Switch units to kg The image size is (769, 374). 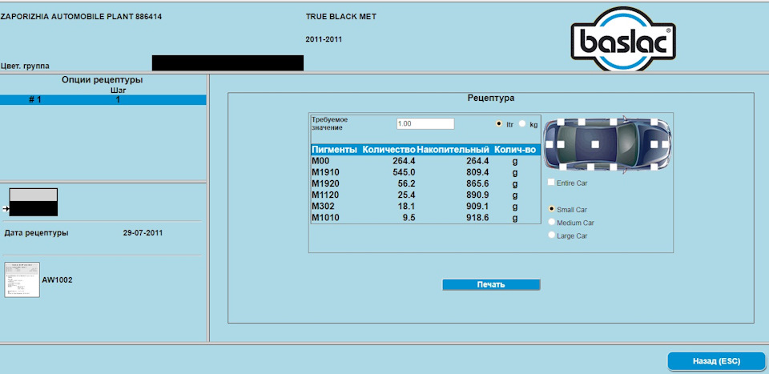(521, 124)
